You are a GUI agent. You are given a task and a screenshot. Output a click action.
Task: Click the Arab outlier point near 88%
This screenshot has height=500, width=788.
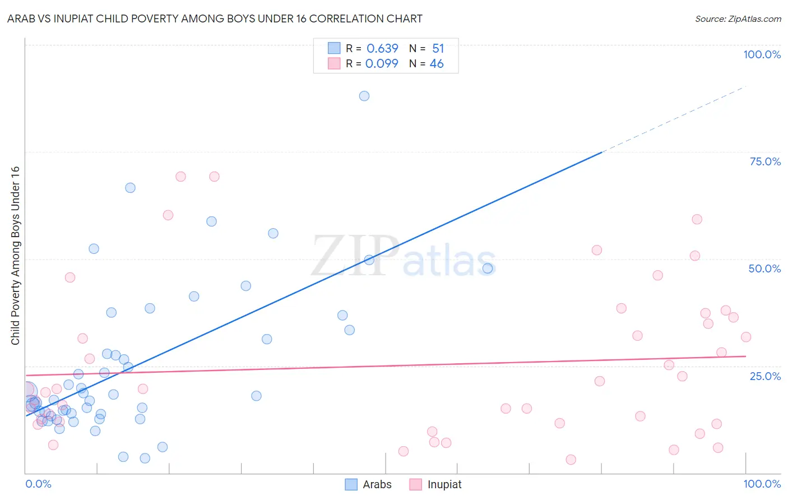pyautogui.click(x=364, y=96)
